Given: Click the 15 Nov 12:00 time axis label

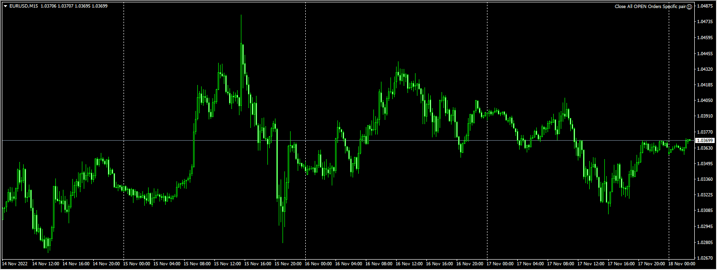Looking at the screenshot, I should 228,264.
